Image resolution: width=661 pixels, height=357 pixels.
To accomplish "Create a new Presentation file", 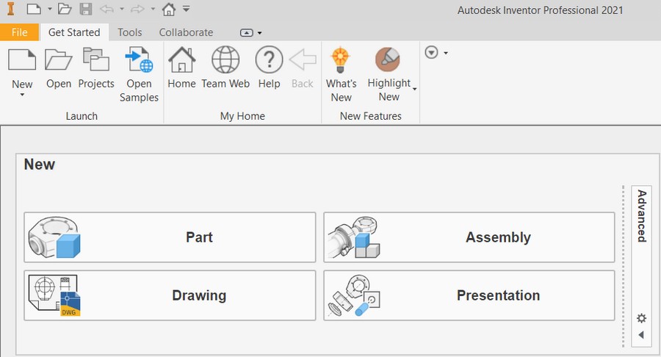I will 469,295.
